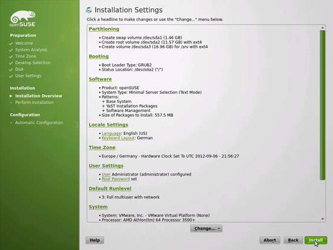333x250 pixels.
Task: Select Desktop Selection in sidebar
Action: point(33,63)
